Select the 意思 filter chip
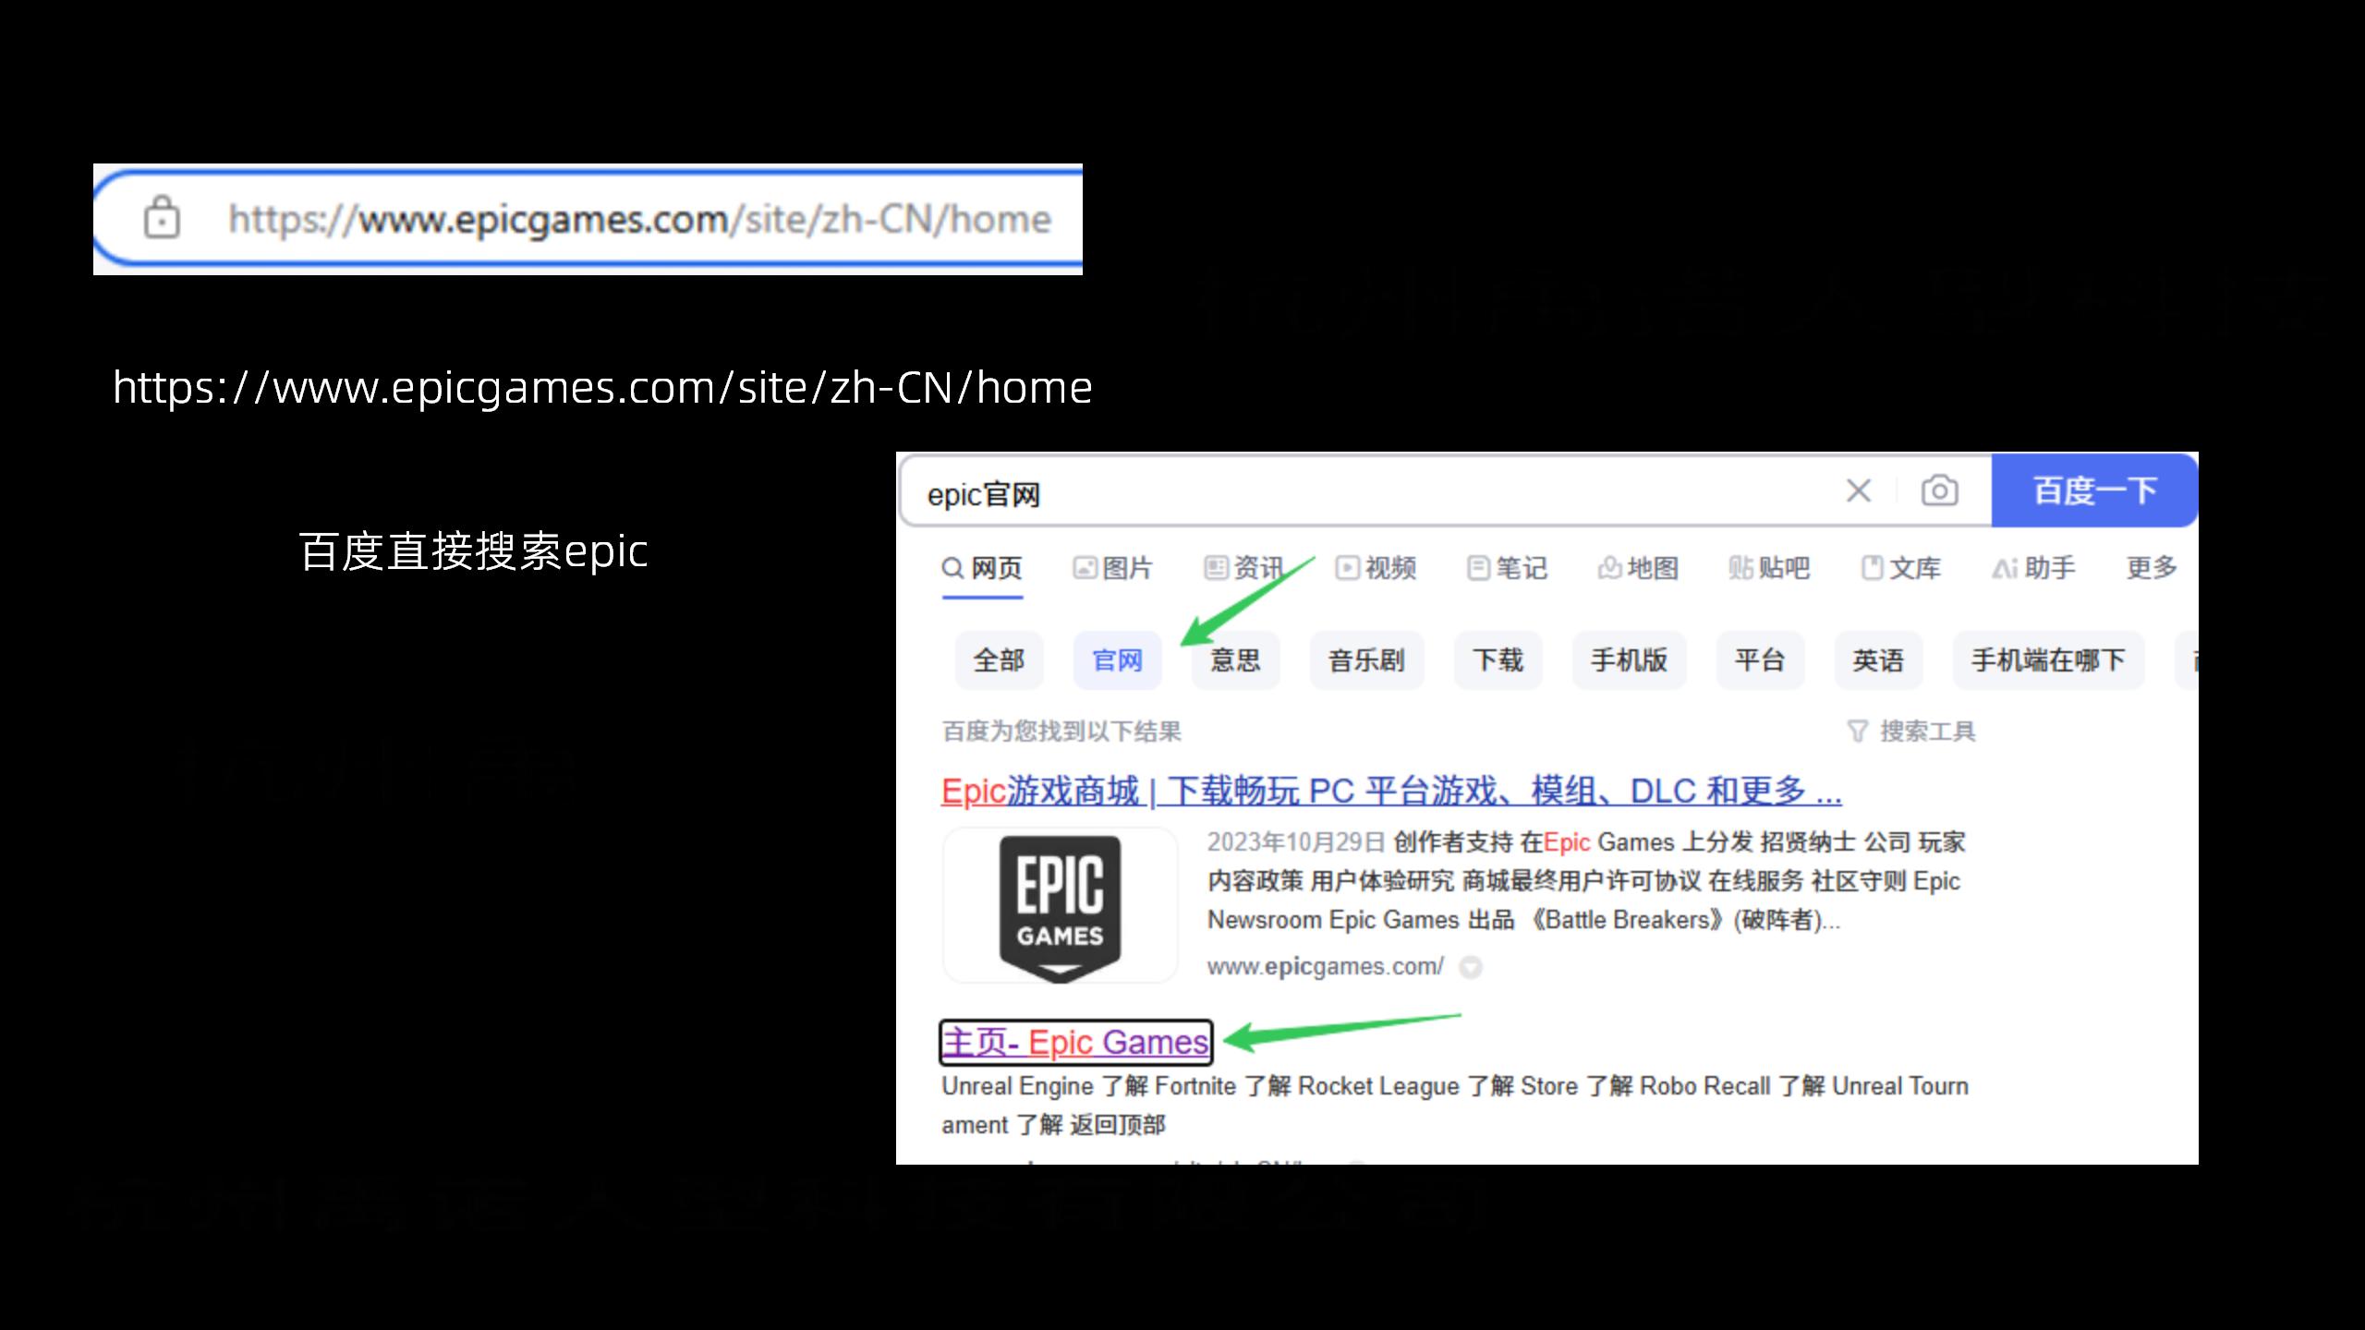2365x1330 pixels. coord(1235,660)
